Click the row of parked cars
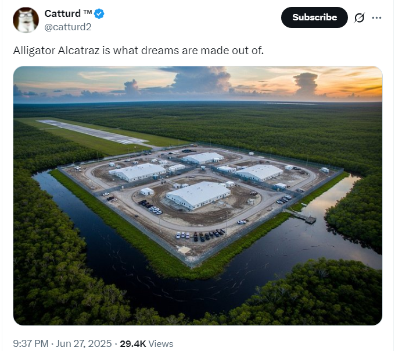The height and width of the screenshot is (351, 395). (201, 235)
